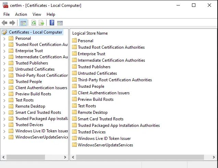The width and height of the screenshot is (218, 168).
Task: Select Trusted Root Certification Authorities in right pane
Action: coord(111,47)
